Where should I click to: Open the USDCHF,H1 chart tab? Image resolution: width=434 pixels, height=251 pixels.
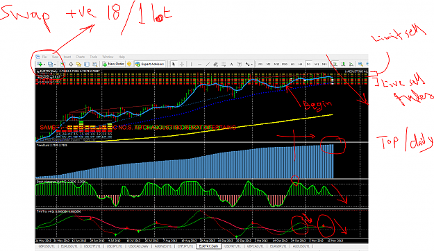(x=92, y=246)
